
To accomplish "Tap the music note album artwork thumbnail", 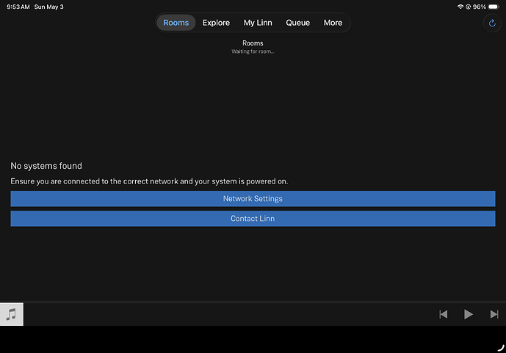I will [x=12, y=314].
